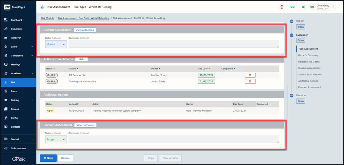Click the Current Assessment comments field

pos(173,44)
